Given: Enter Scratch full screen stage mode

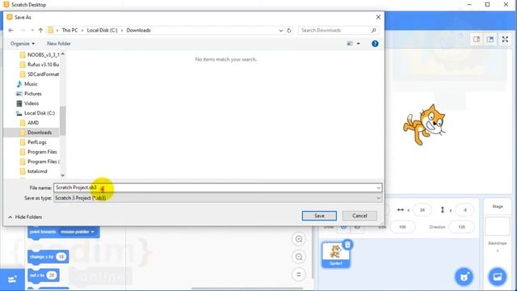Looking at the screenshot, I should click(505, 40).
